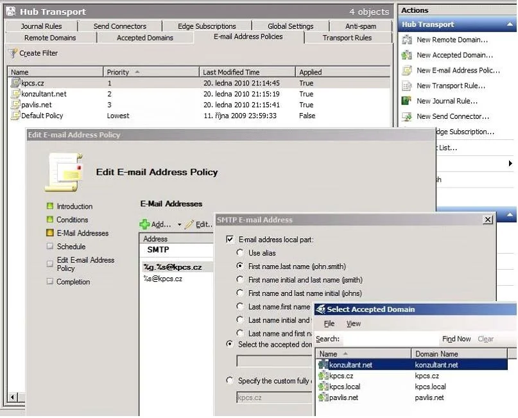Click the Find Now button
The height and width of the screenshot is (418, 518).
coord(456,338)
